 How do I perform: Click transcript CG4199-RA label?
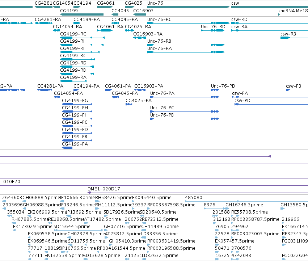[x=73, y=77]
